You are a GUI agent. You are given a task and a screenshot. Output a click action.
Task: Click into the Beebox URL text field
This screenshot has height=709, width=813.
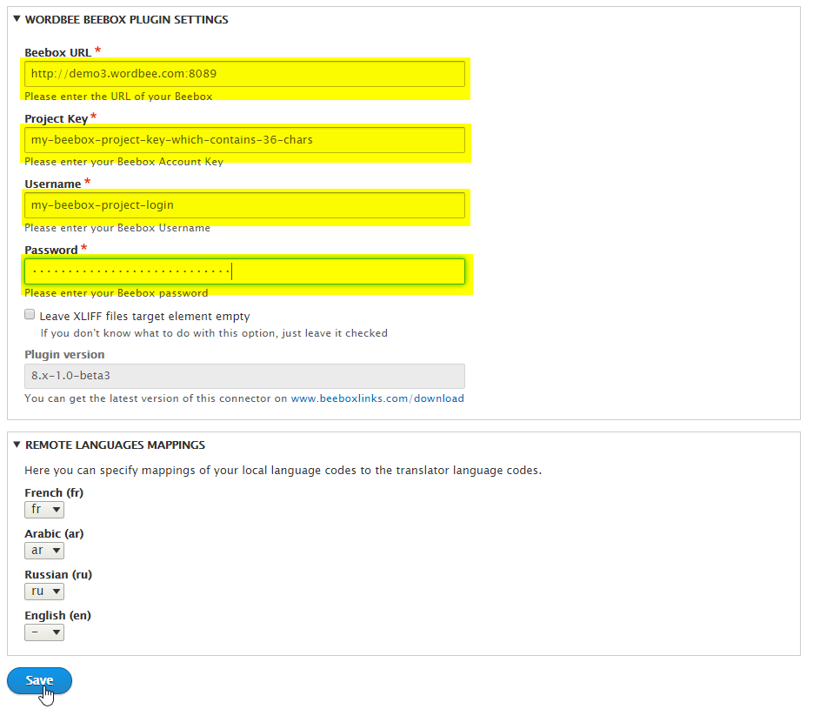pyautogui.click(x=244, y=74)
